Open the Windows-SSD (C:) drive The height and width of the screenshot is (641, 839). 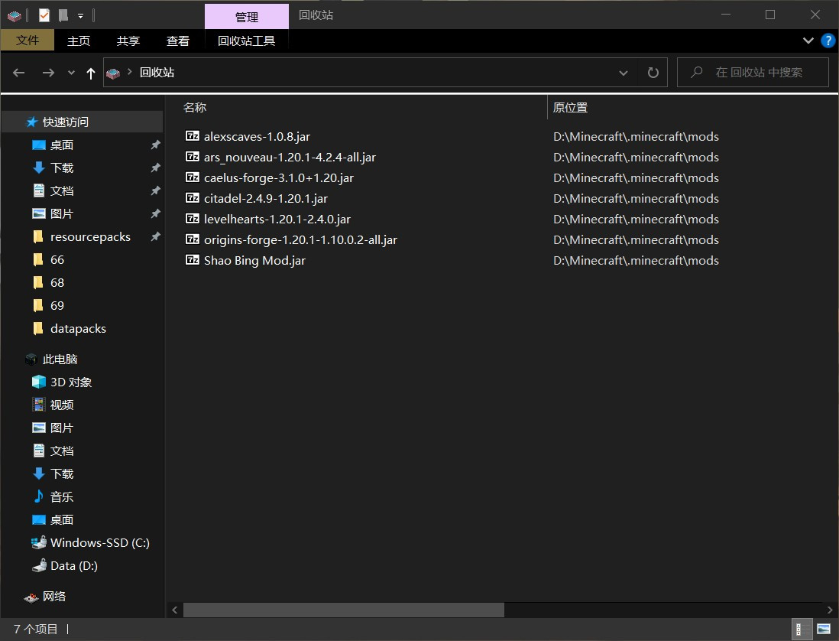pos(99,543)
